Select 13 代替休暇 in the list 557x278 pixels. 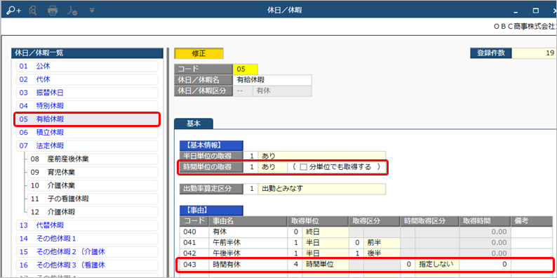[x=86, y=225]
